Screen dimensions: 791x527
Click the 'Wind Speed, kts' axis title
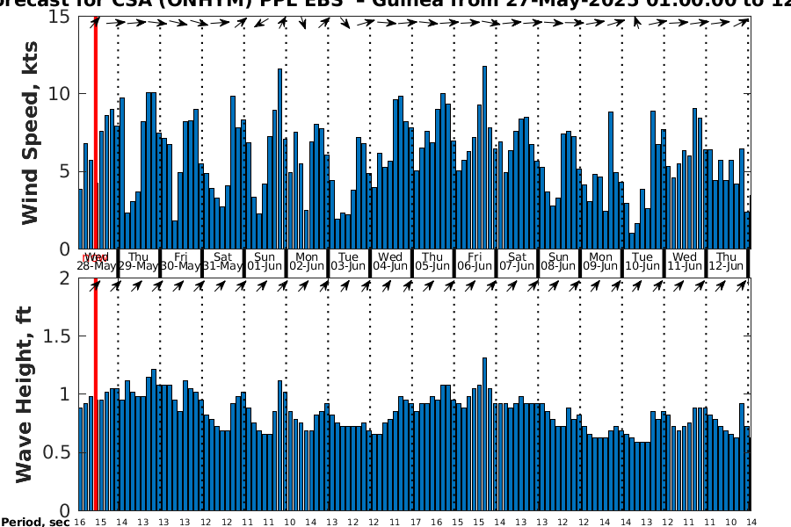point(30,134)
